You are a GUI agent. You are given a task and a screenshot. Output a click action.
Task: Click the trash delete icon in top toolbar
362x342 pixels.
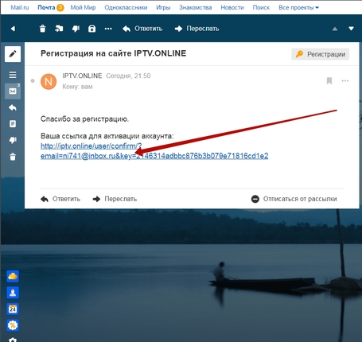[x=42, y=29]
